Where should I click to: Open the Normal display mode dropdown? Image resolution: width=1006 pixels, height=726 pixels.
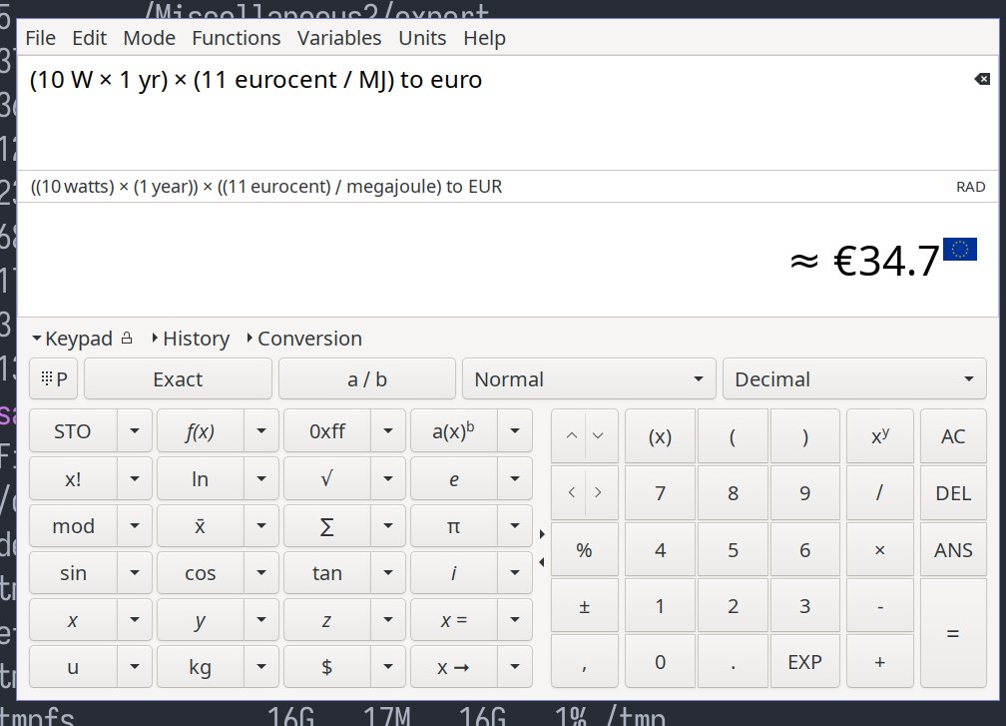[x=588, y=379]
